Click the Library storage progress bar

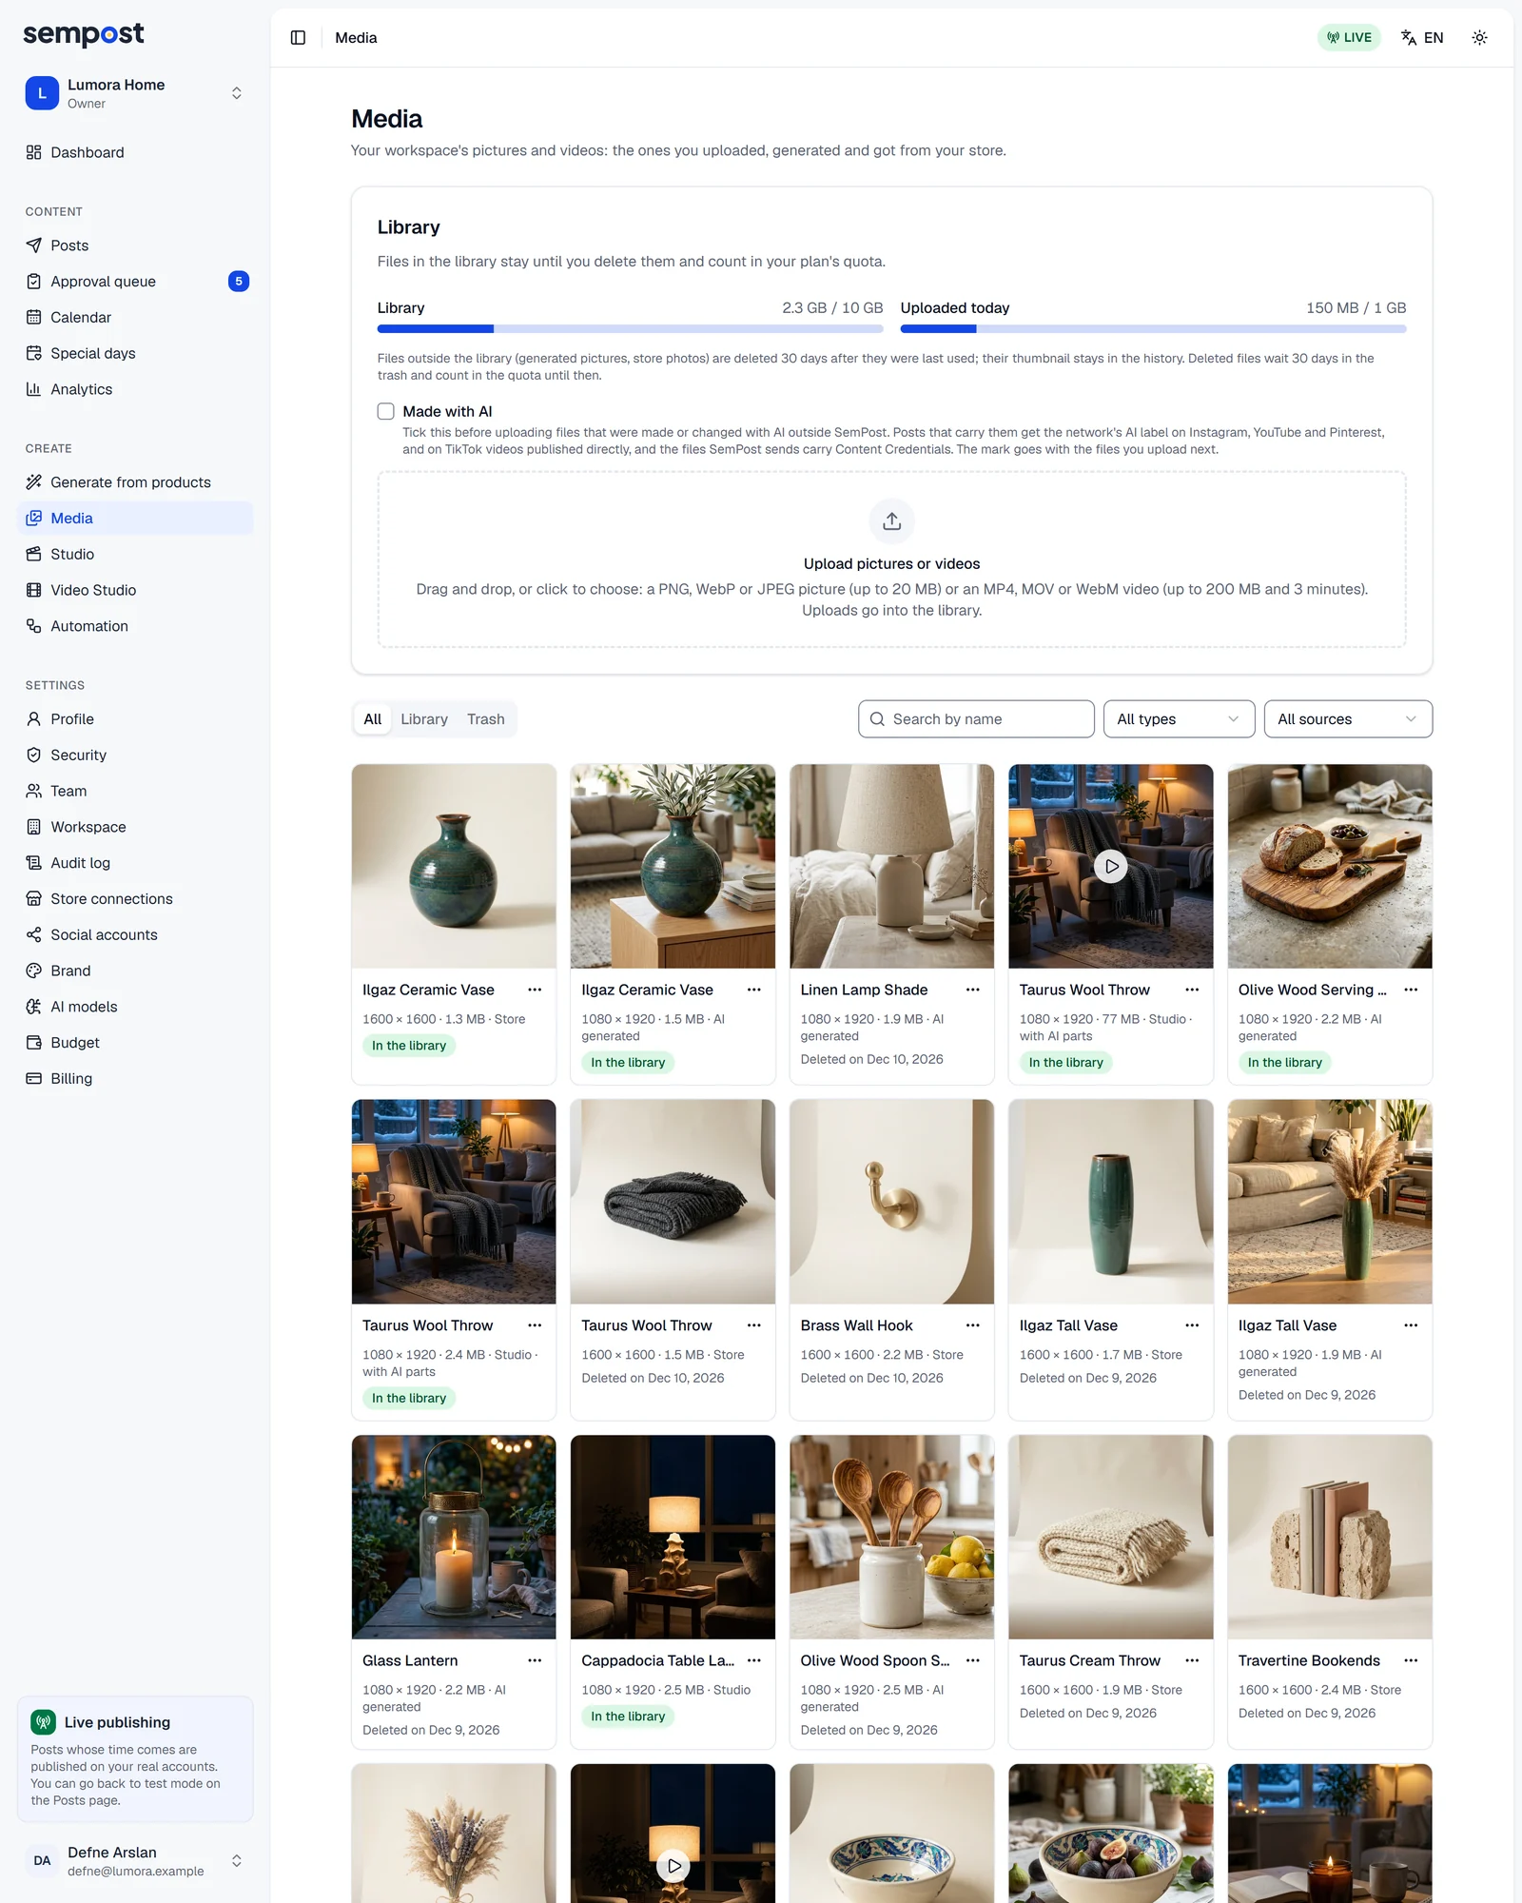pos(630,329)
